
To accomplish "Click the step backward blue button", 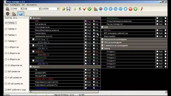I will click(x=111, y=9).
